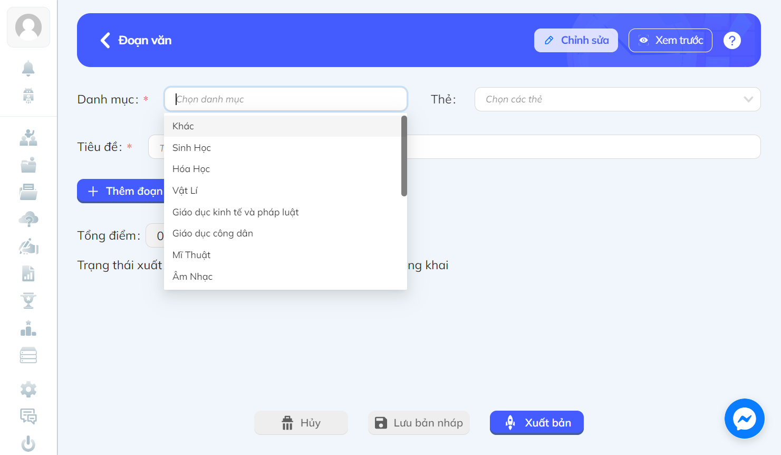Pick Mĩ Thuật from the dropdown
781x455 pixels.
283,255
